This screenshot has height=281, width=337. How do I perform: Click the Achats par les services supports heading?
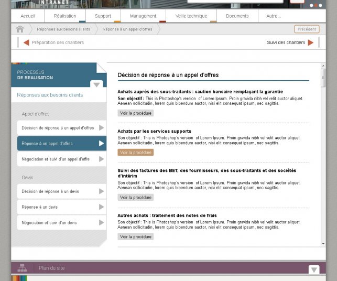[x=154, y=131]
